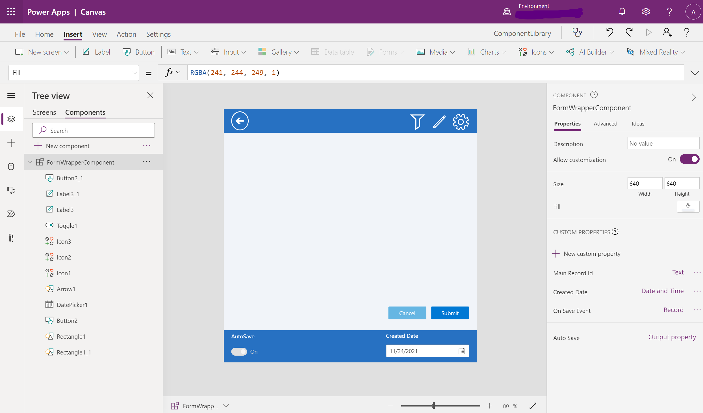
Task: Click the Cancel button on canvas
Action: pos(407,313)
